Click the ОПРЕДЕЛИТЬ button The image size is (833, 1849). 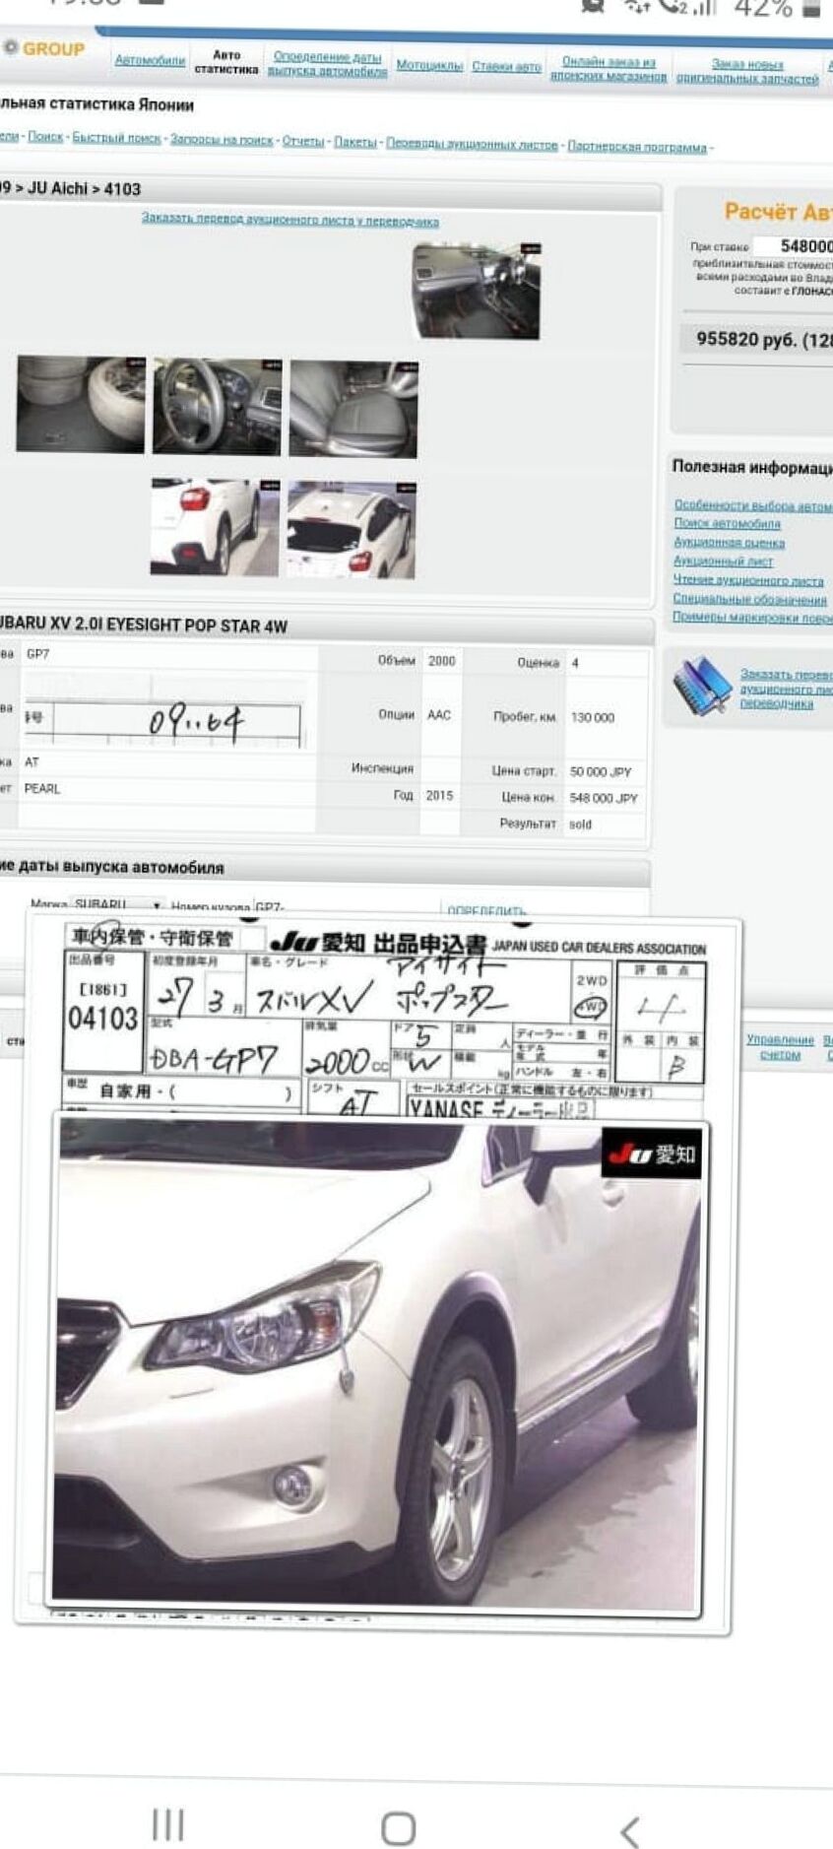coord(486,910)
